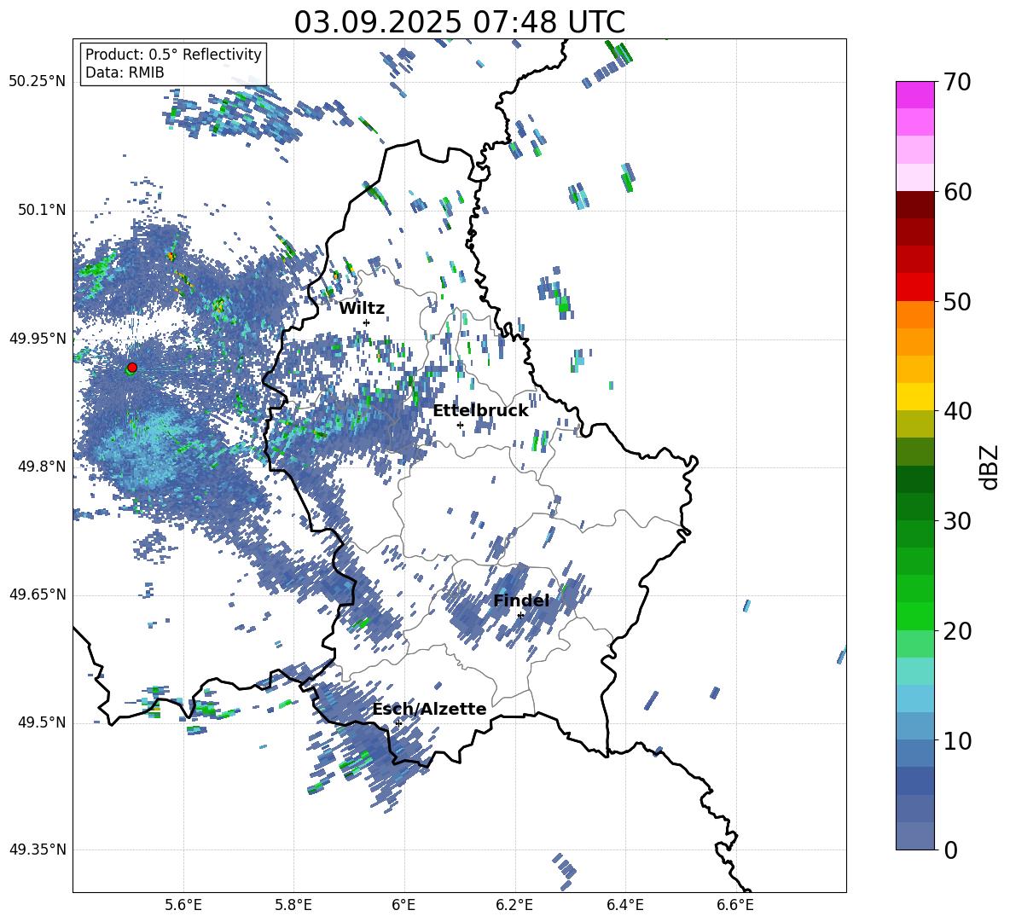1010x922 pixels.
Task: Click the 49.5°N latitude label
Action: tap(41, 722)
